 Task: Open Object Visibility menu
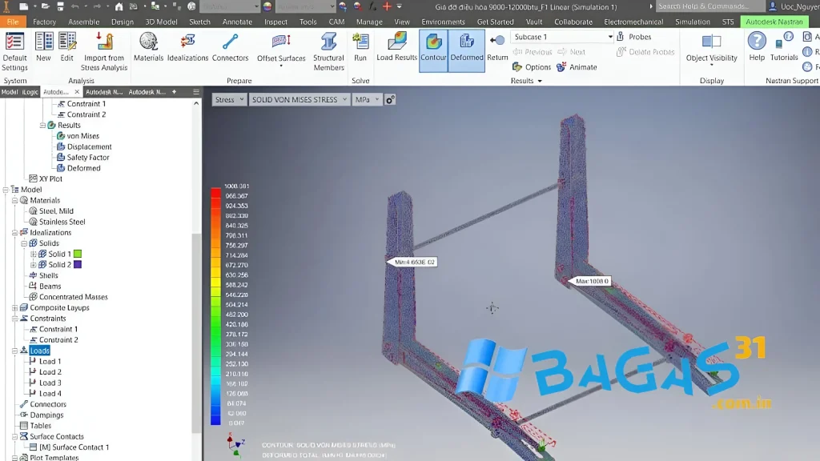click(x=711, y=49)
